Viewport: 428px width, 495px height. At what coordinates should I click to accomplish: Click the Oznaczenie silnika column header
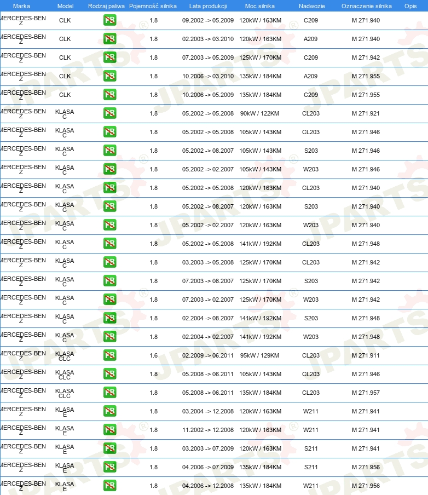367,6
